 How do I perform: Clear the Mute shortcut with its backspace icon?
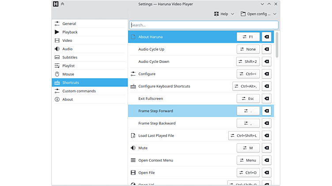tap(266, 148)
